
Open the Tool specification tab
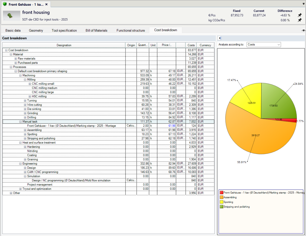click(64, 30)
